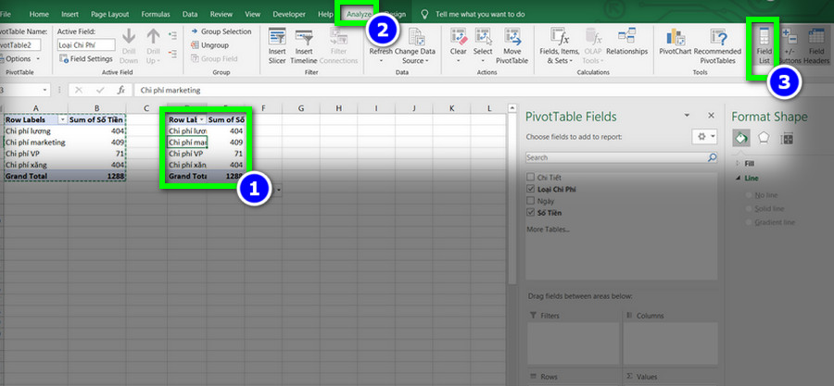Click the insert function fx icon

pyautogui.click(x=121, y=91)
